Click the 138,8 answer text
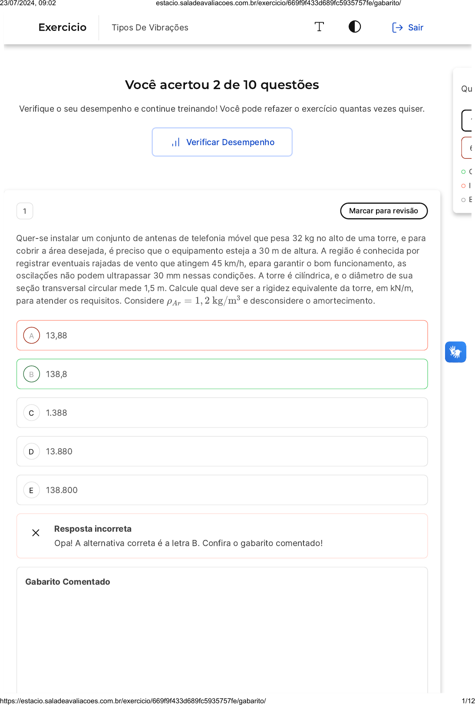Image resolution: width=475 pixels, height=705 pixels. (56, 374)
